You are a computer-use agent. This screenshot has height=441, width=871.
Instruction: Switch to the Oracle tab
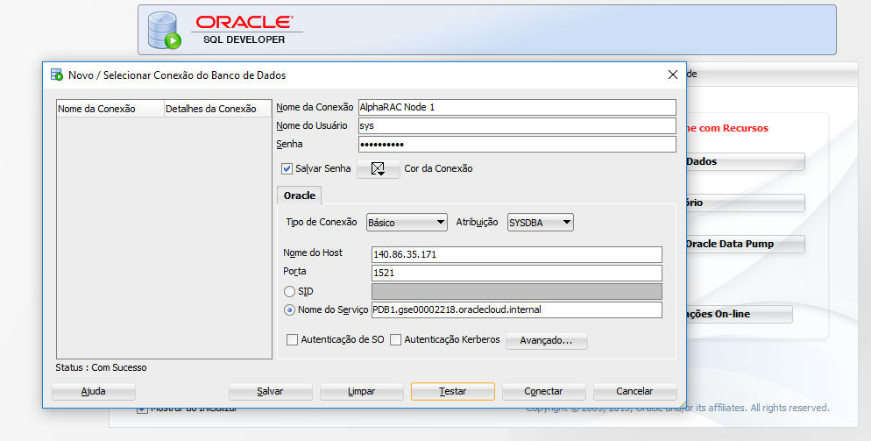point(300,196)
